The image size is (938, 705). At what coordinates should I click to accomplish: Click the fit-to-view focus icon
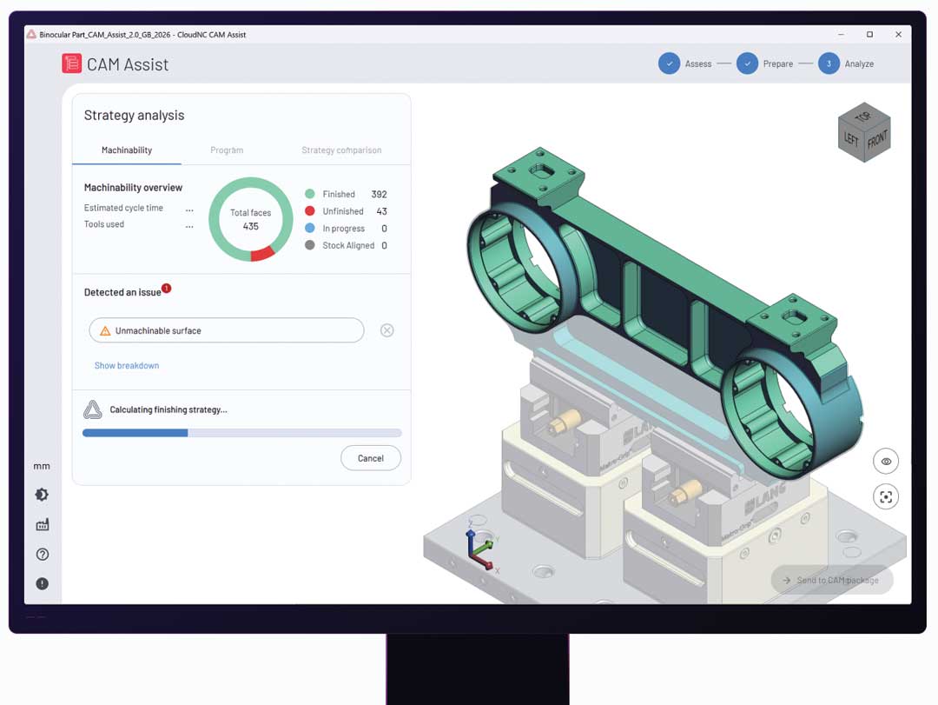tap(885, 497)
